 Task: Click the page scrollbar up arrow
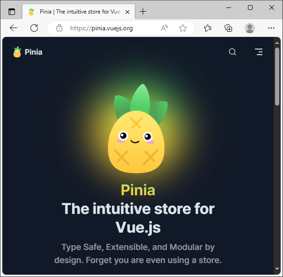tap(277, 43)
